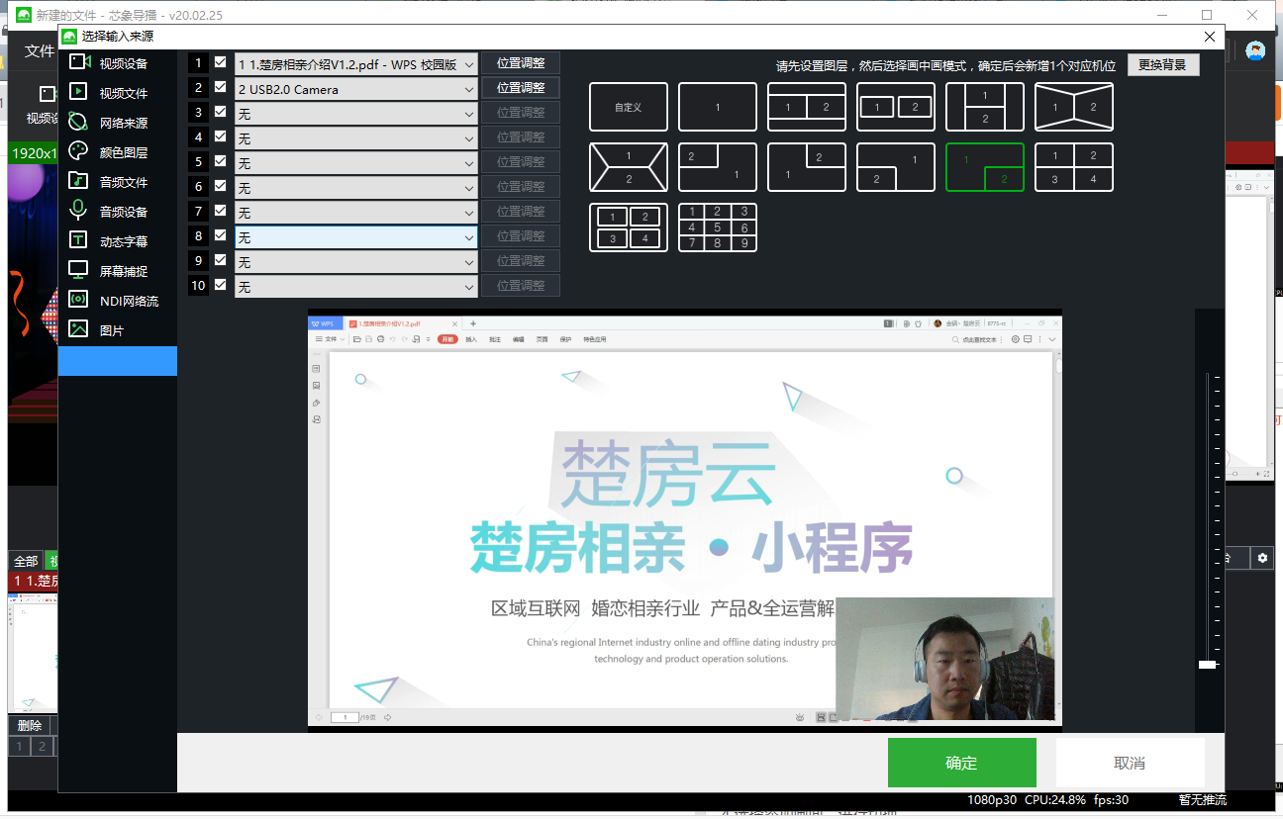
Task: Open layer 9 source dropdown
Action: (356, 262)
